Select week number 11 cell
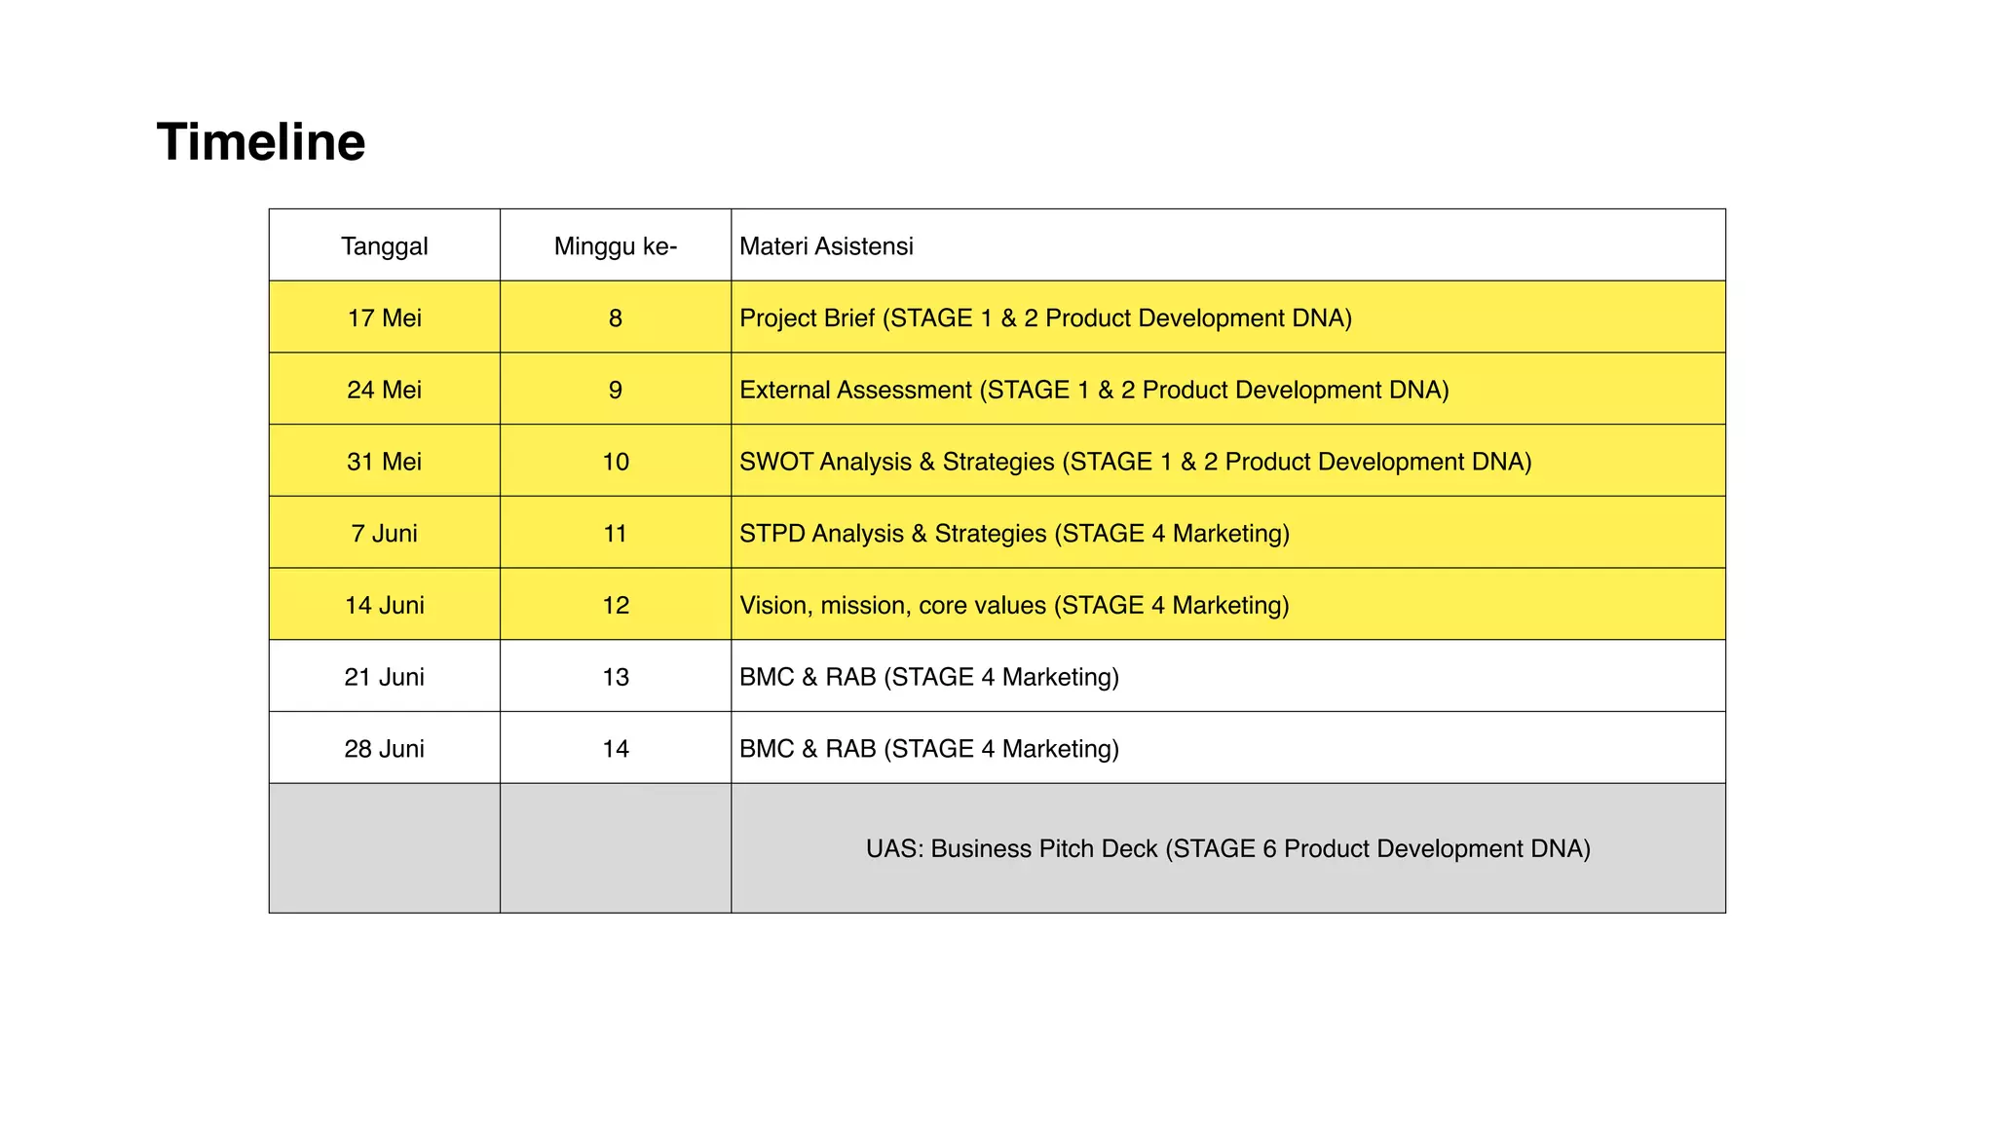Viewport: 1995px width, 1122px height. pos(616,533)
